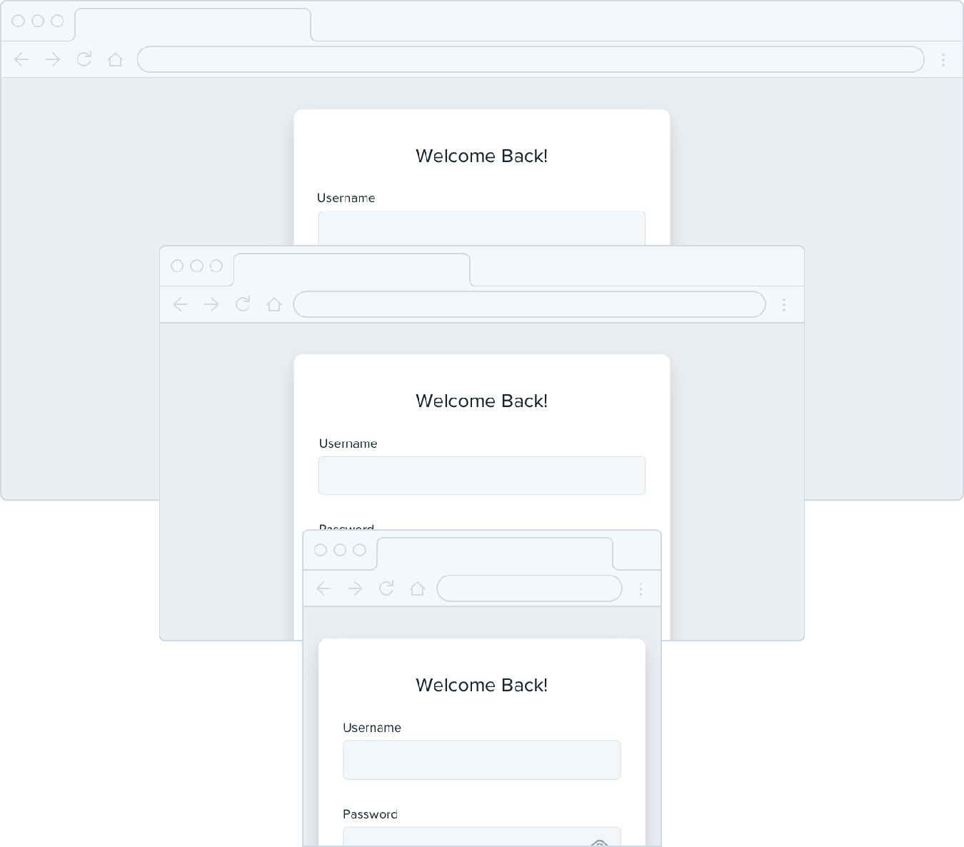
Task: Click forward arrow in the largest browser window
Action: [53, 59]
